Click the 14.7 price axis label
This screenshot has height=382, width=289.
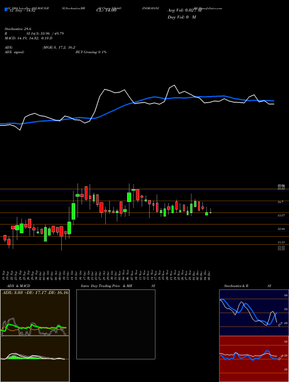(x=280, y=202)
